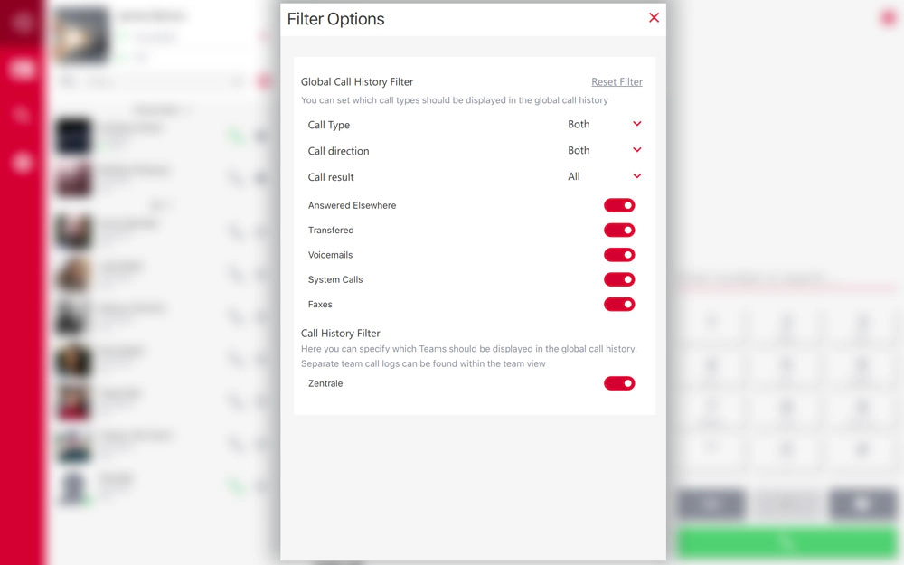Expand the Call direction dropdown

pos(604,150)
